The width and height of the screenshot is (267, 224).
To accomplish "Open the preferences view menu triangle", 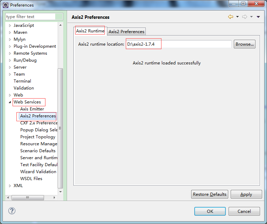I will tap(258, 17).
